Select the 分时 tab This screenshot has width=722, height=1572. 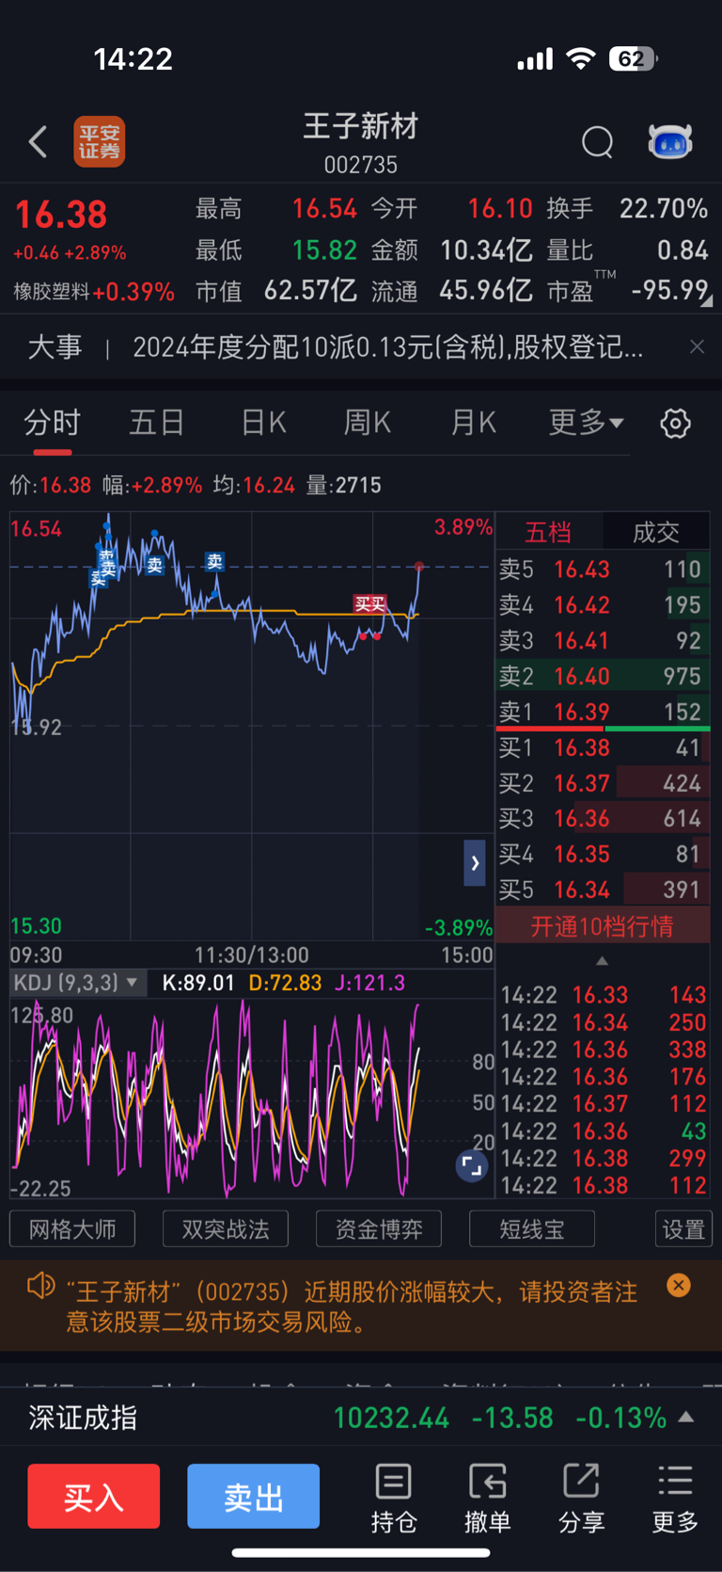tap(52, 423)
